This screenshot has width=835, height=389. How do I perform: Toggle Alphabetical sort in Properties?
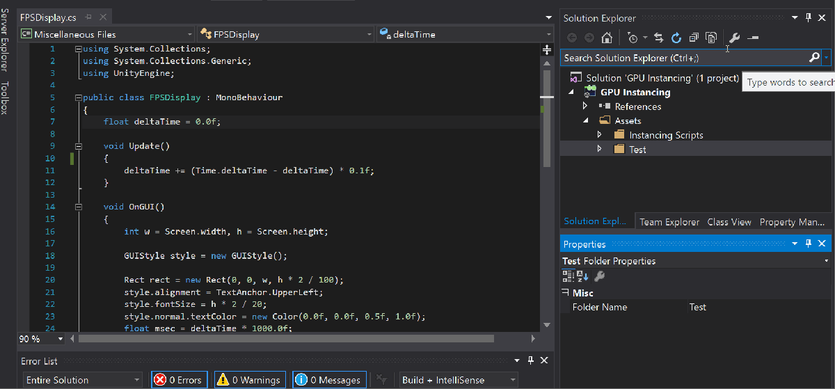click(x=584, y=276)
